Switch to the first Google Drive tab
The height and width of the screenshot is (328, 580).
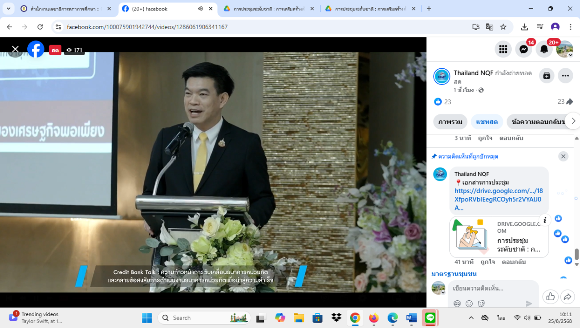coord(270,9)
